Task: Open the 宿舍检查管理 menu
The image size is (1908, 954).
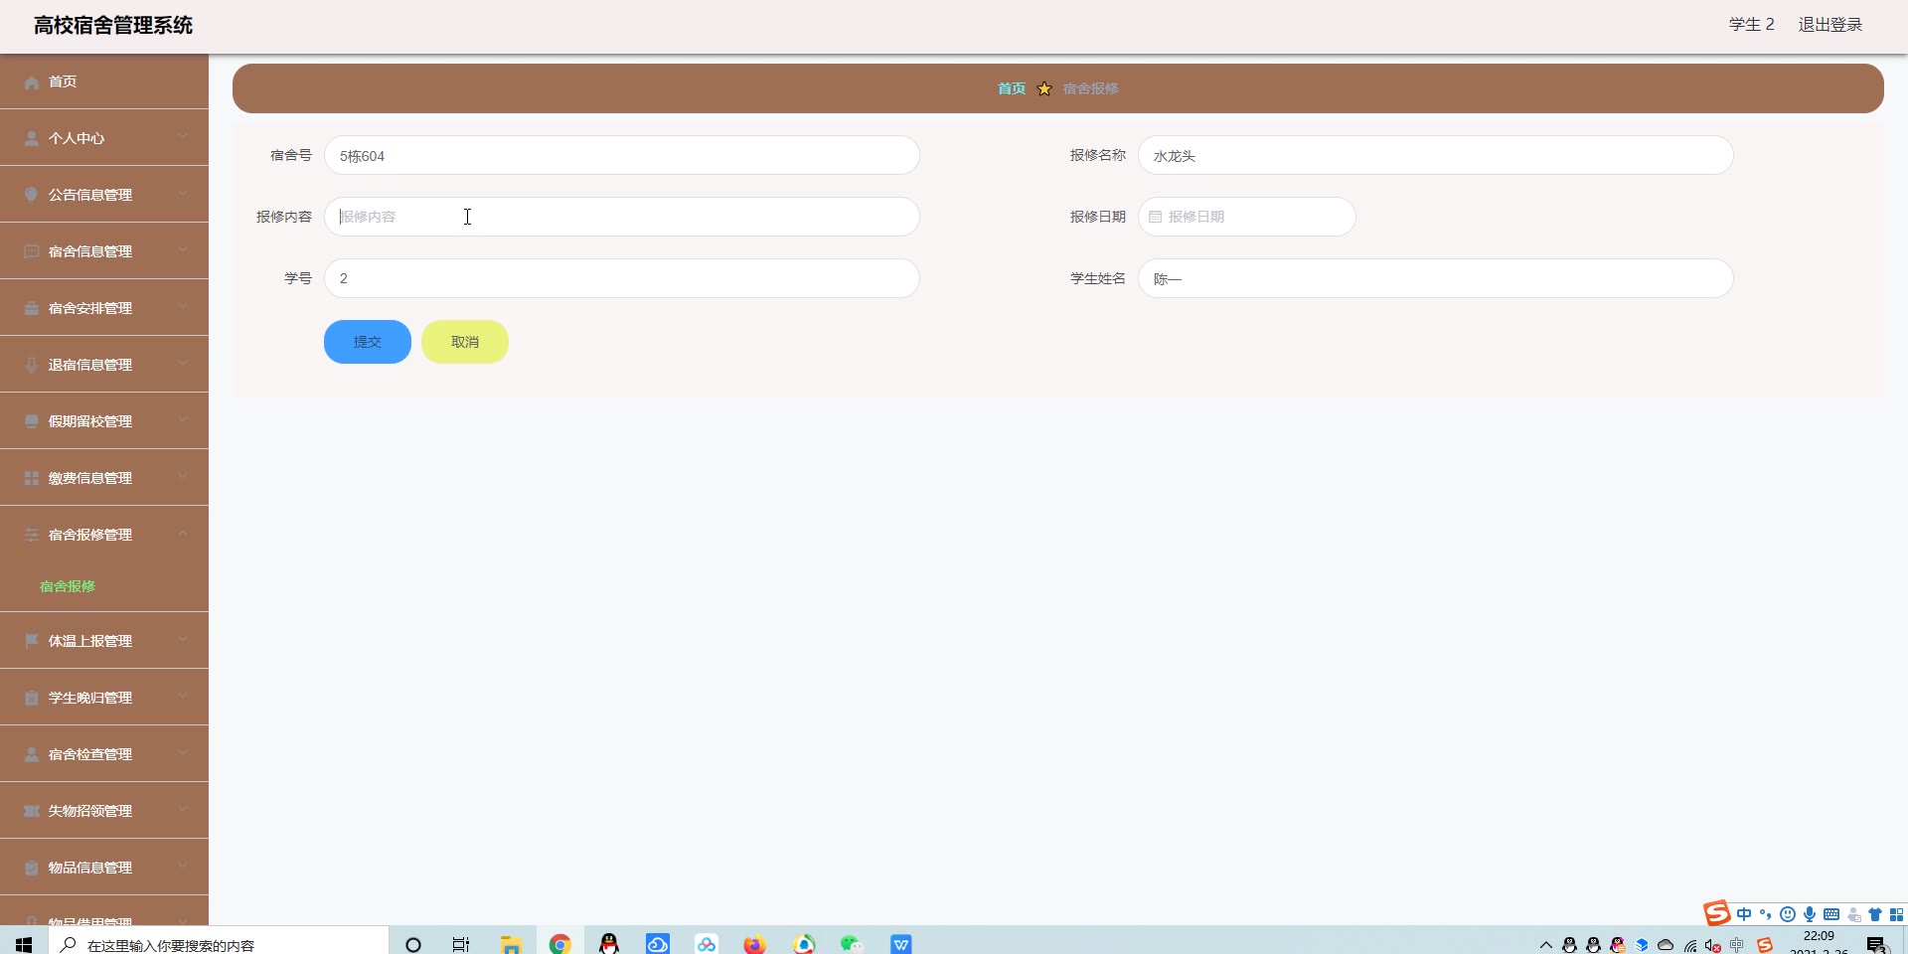Action: 104,754
